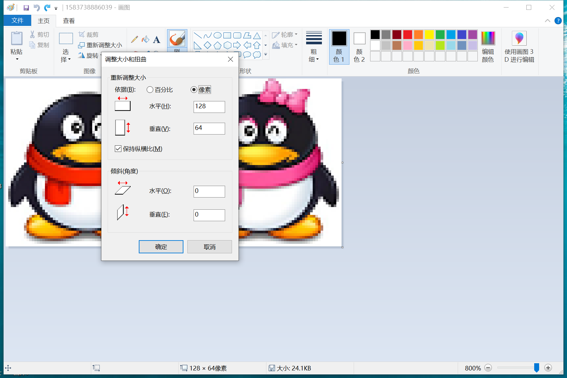Image resolution: width=567 pixels, height=378 pixels.
Task: Click the 粘贴 clipboard icon
Action: 16,38
